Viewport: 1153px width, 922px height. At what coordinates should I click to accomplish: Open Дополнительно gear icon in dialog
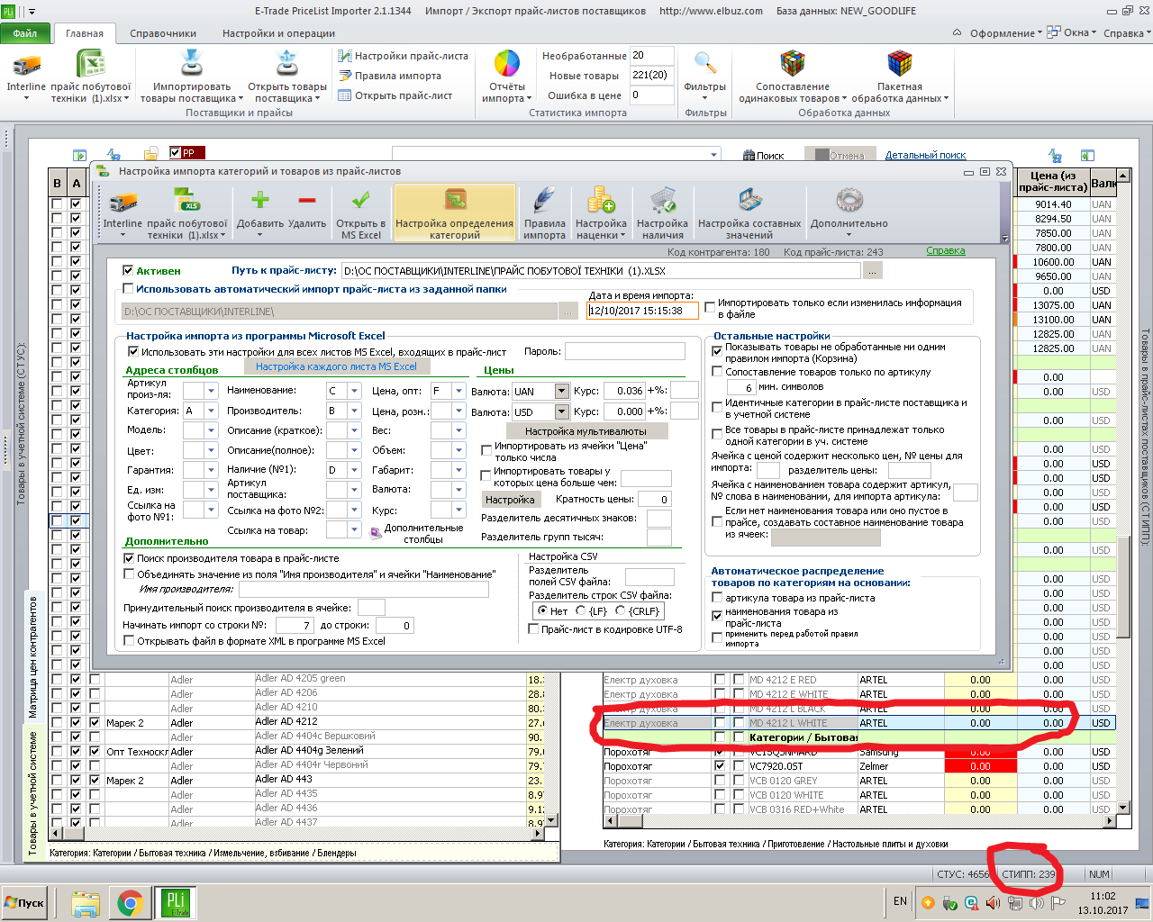click(849, 200)
